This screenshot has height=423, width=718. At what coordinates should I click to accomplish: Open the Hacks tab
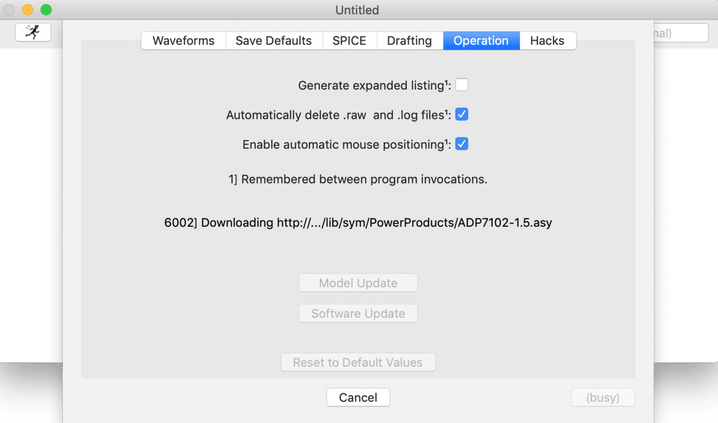coord(547,41)
